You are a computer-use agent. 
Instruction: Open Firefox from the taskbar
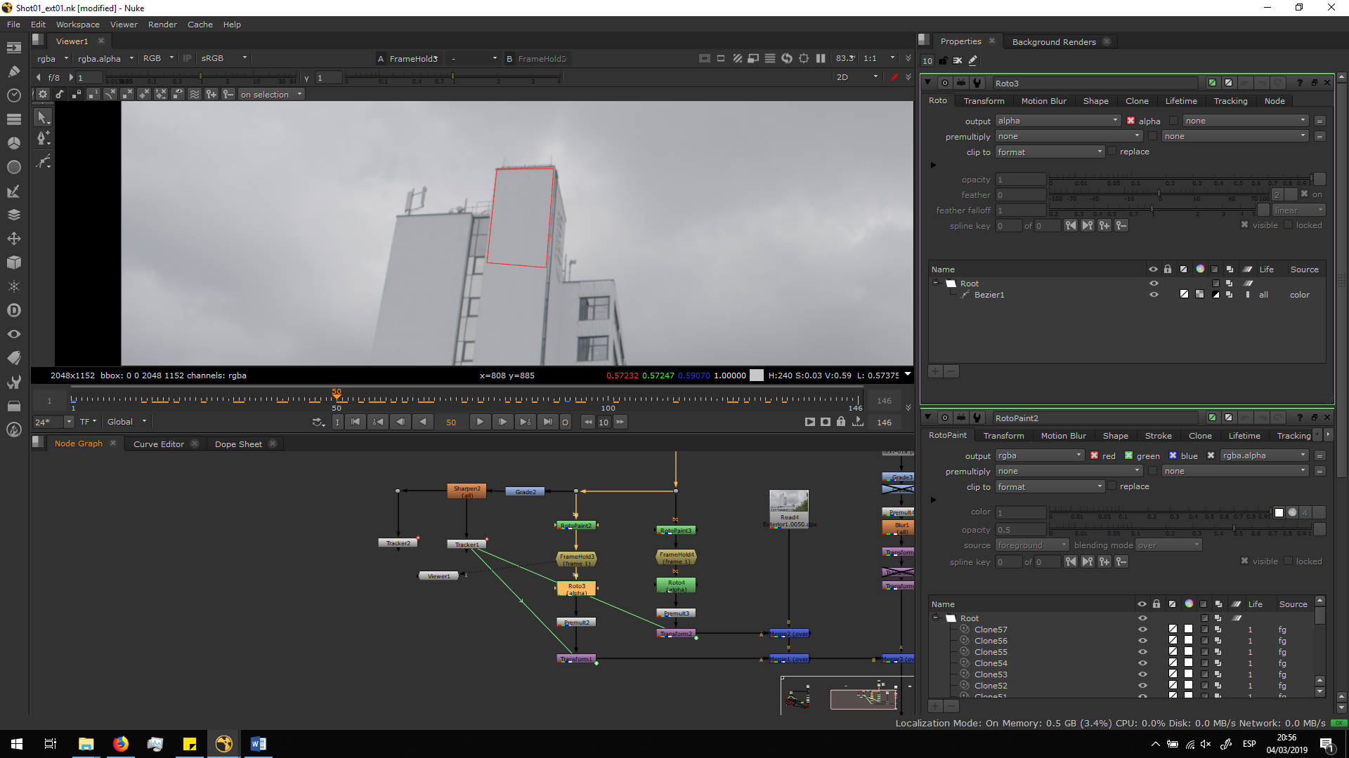click(x=121, y=744)
